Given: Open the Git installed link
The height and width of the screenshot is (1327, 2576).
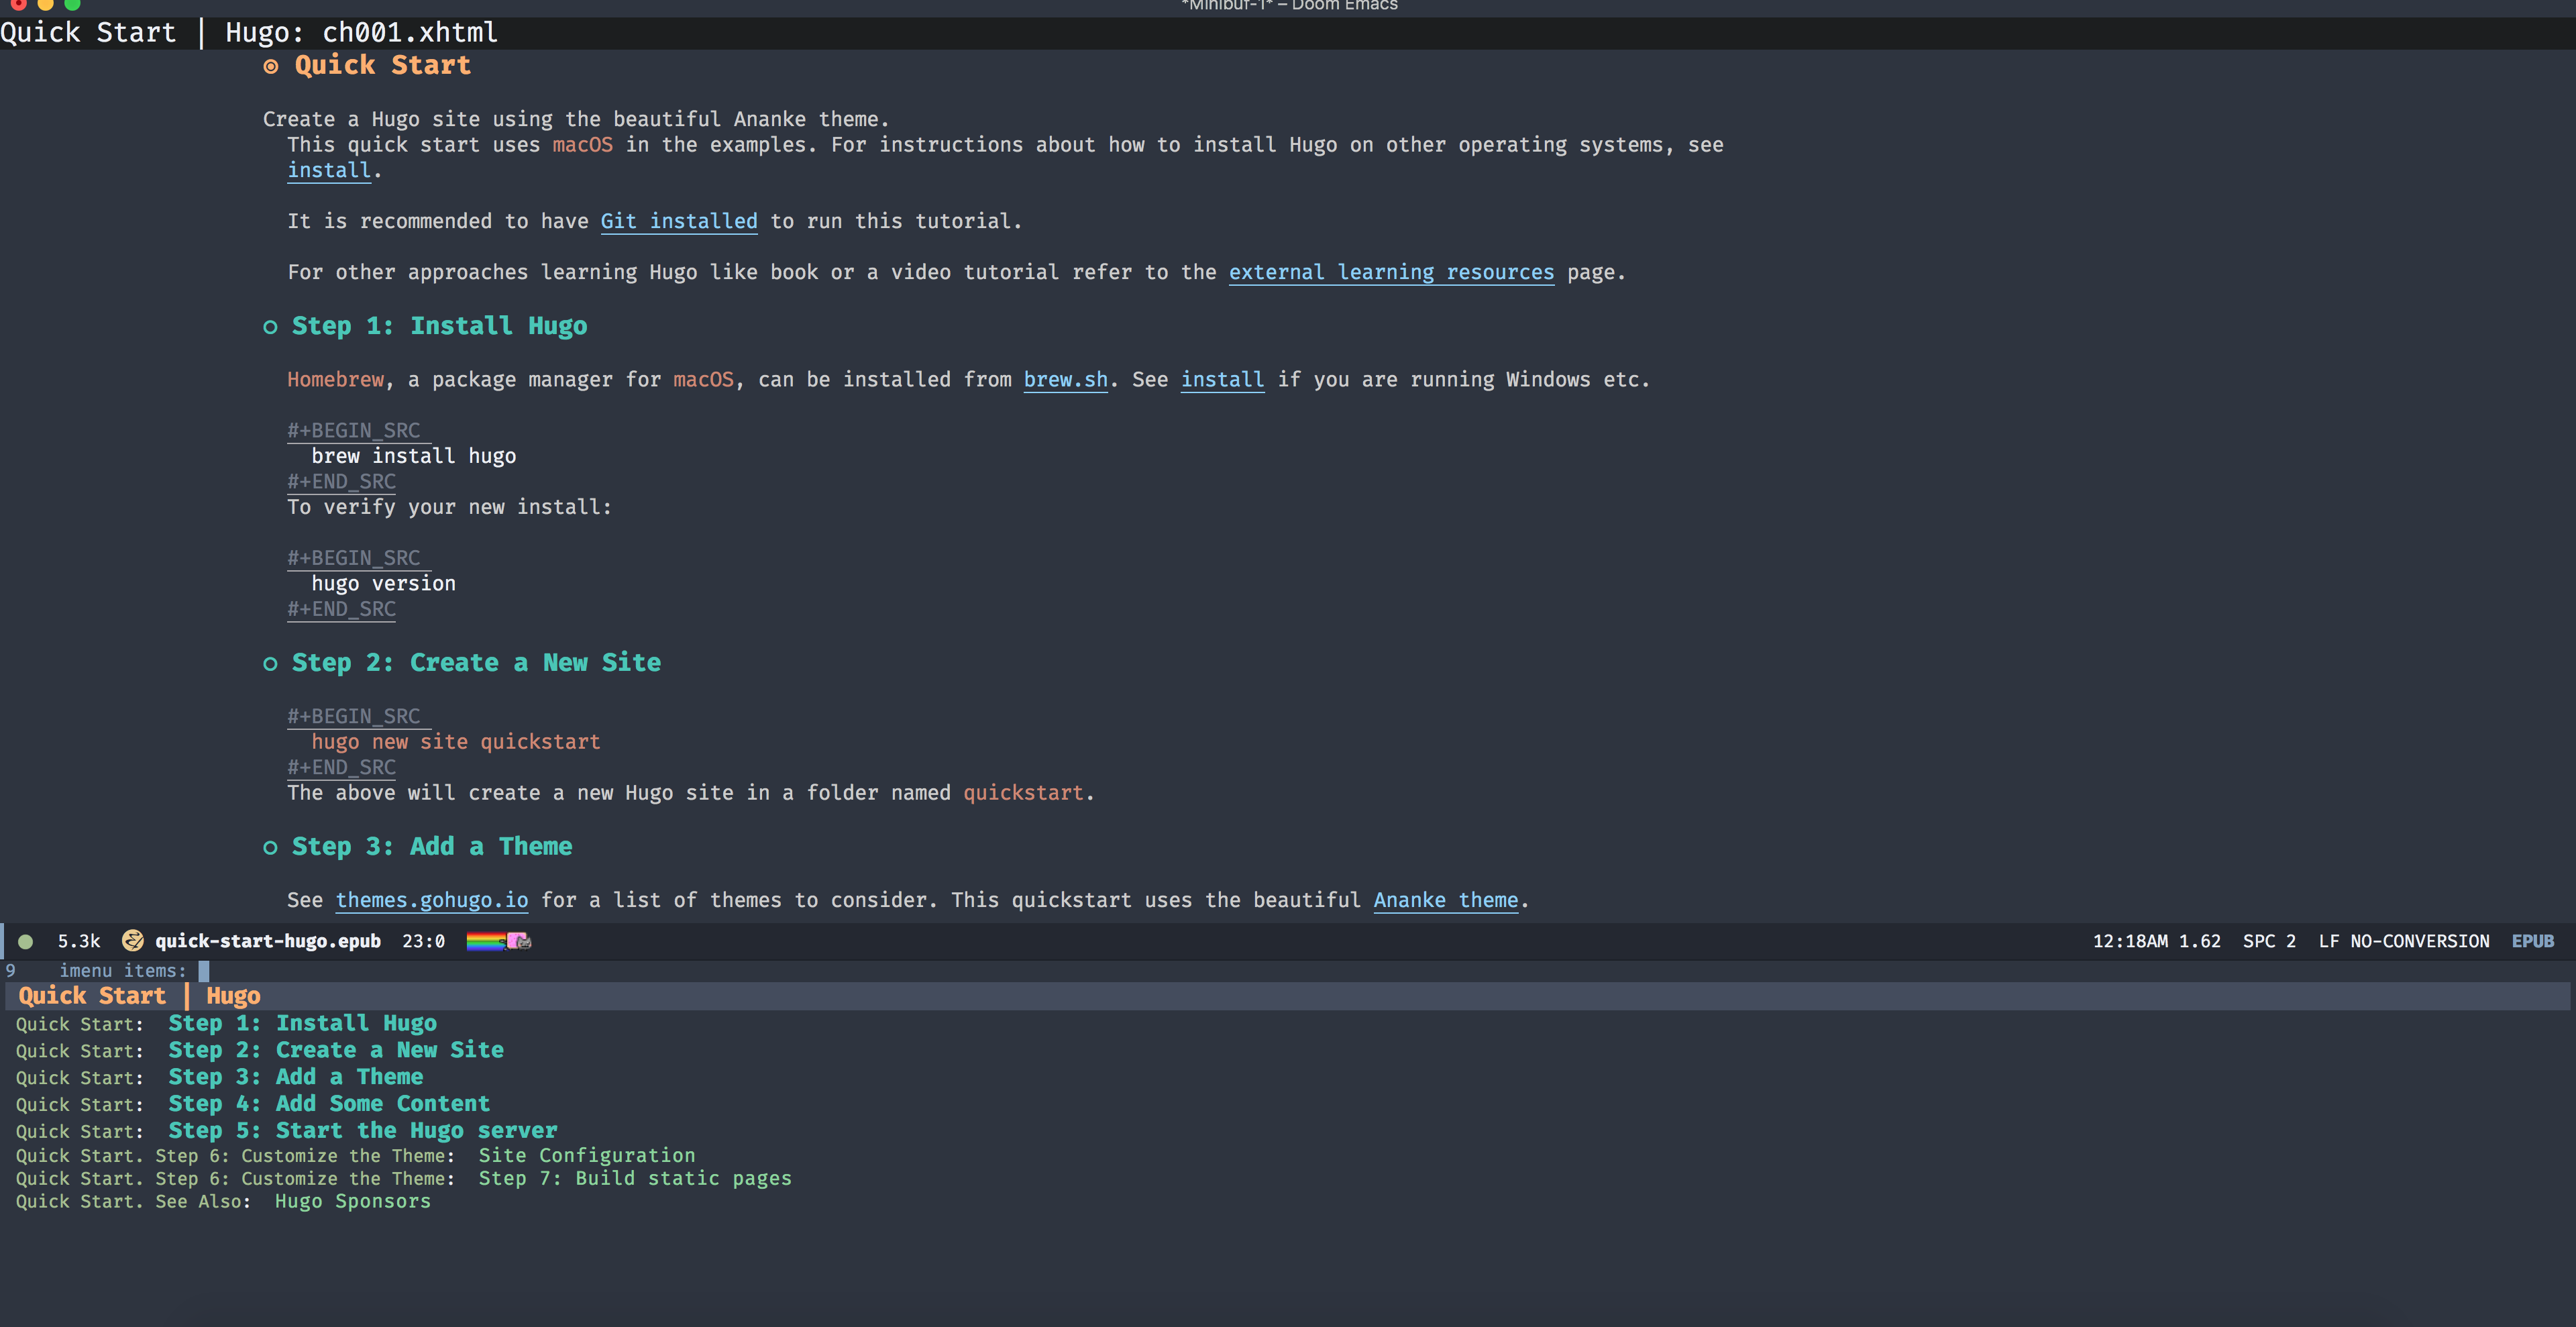Looking at the screenshot, I should point(678,221).
